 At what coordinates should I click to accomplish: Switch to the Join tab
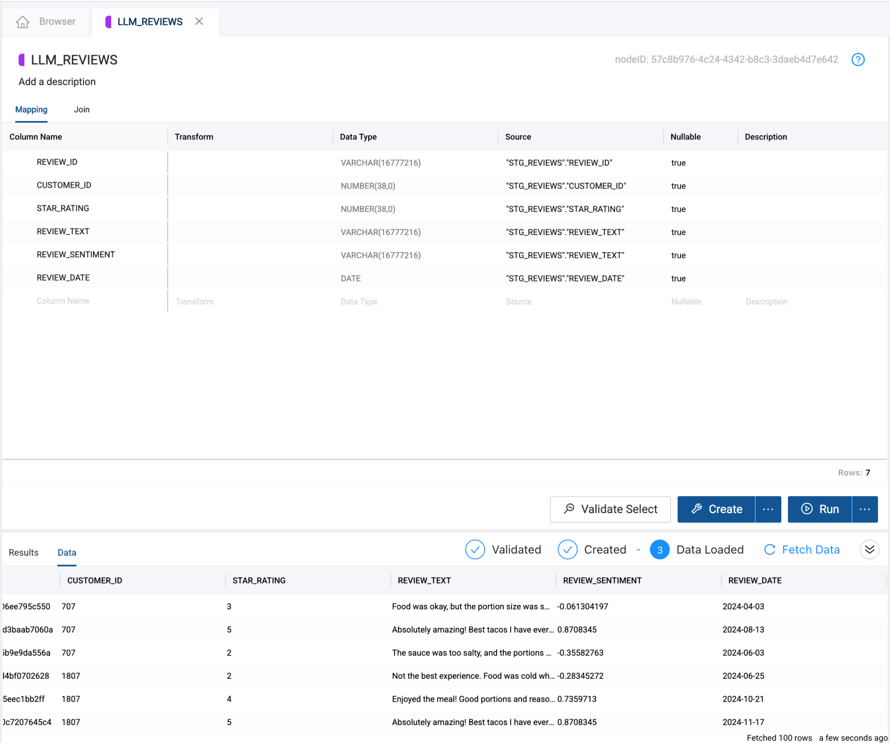click(x=82, y=109)
